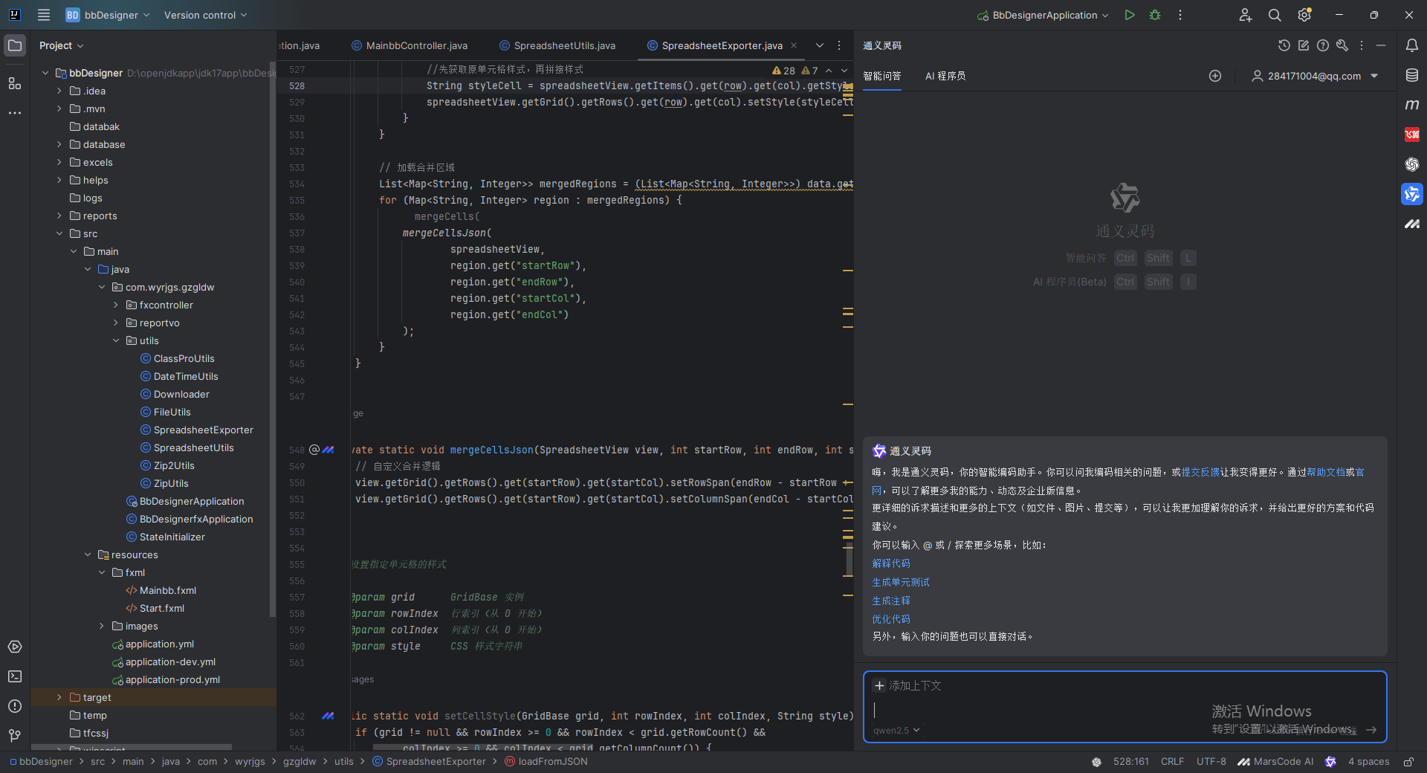The height and width of the screenshot is (773, 1427).
Task: Click the 生成单元测试 link
Action: coord(901,582)
